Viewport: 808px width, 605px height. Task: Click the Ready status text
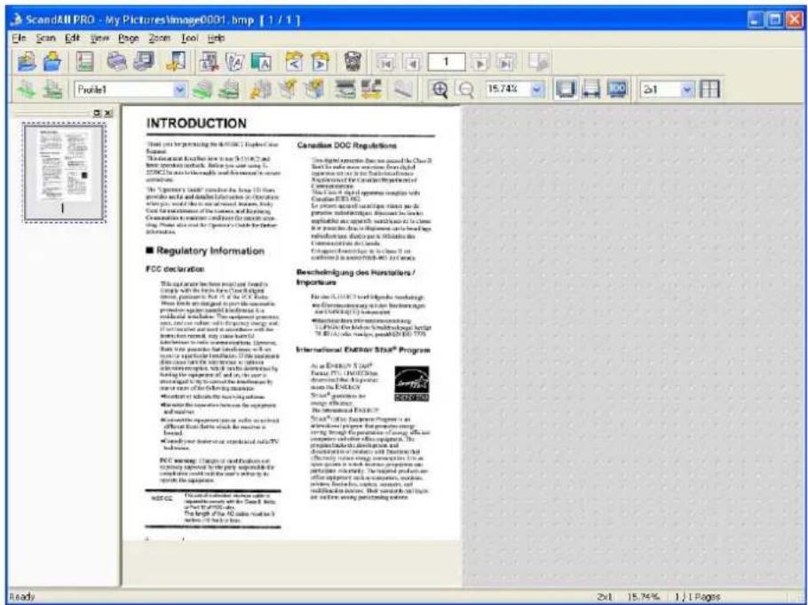[21, 597]
